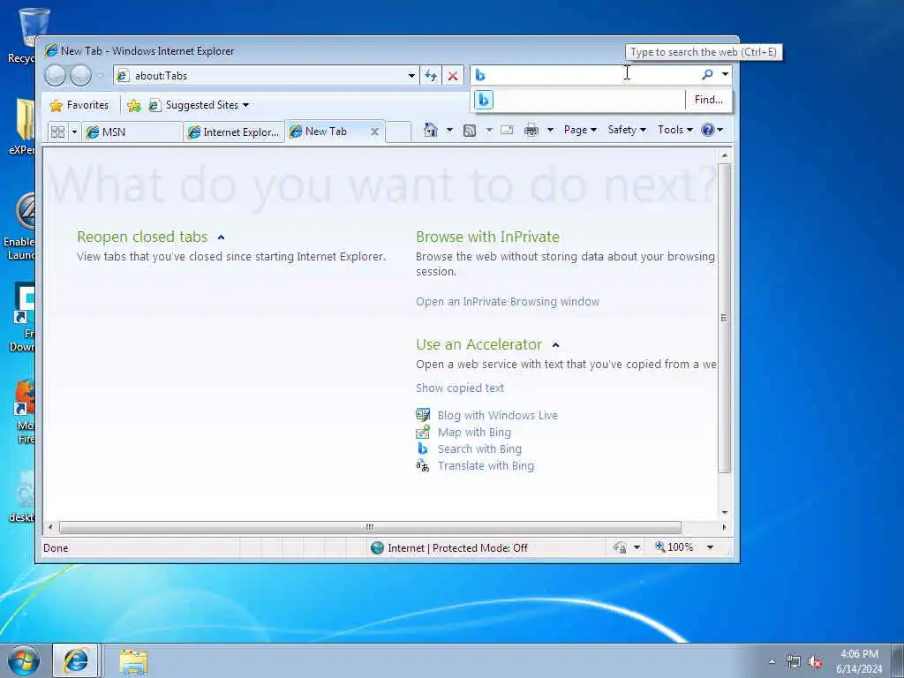Click the muted volume tray icon
904x678 pixels.
tap(815, 662)
